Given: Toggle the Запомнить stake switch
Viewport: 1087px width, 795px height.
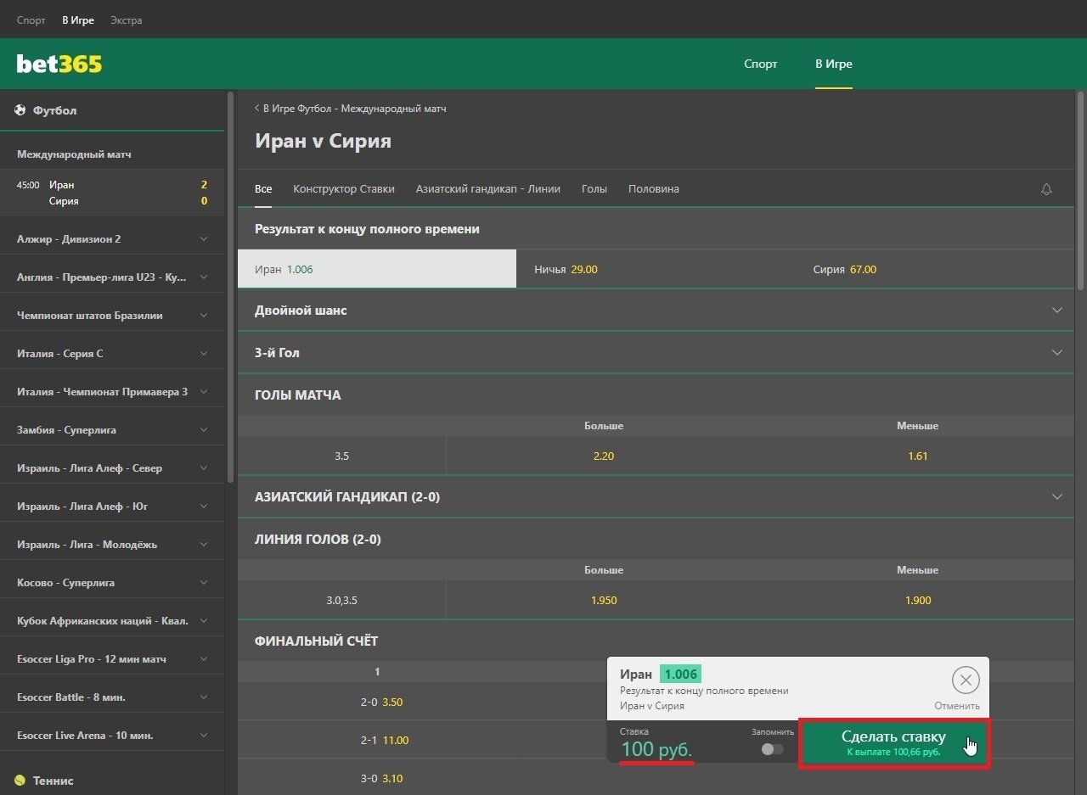Looking at the screenshot, I should pos(772,749).
